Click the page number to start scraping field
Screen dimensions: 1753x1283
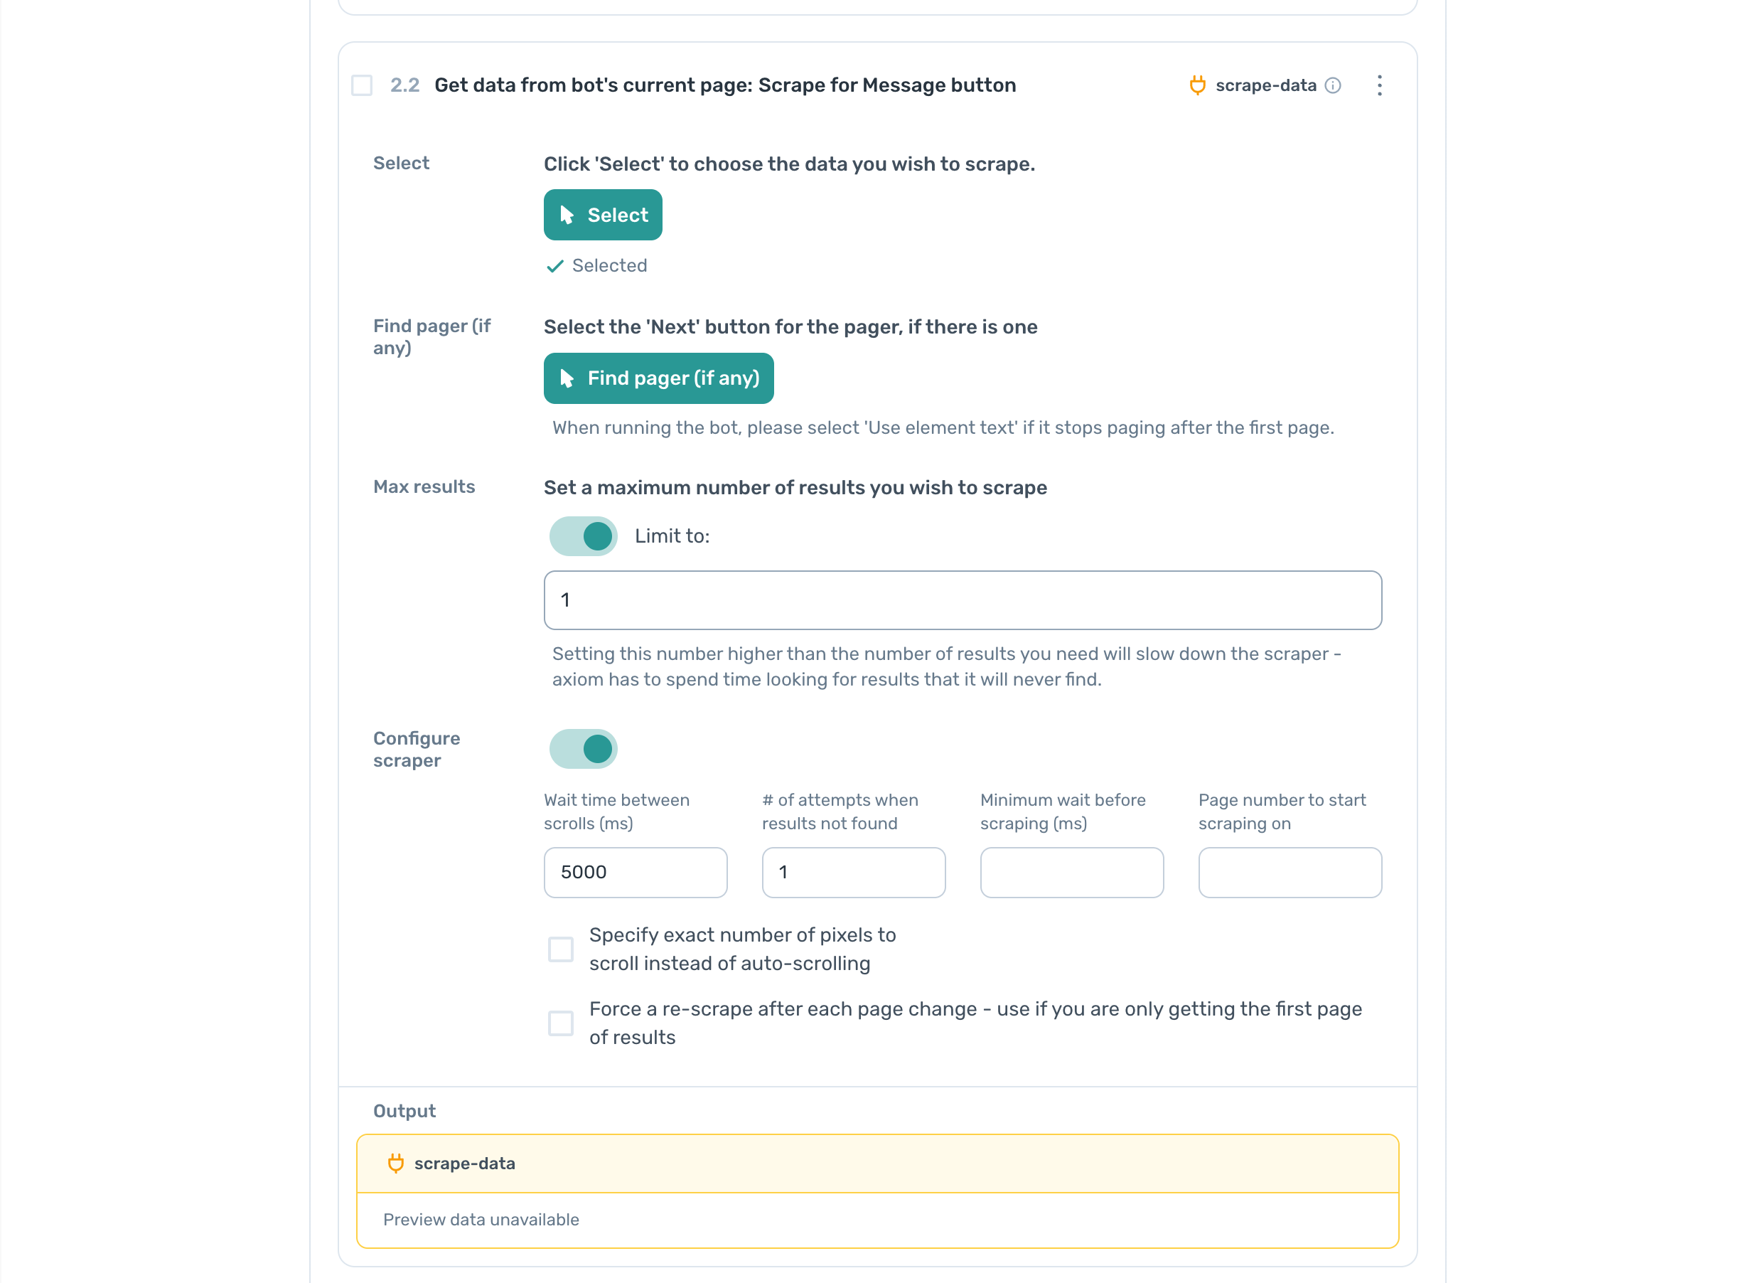tap(1290, 872)
